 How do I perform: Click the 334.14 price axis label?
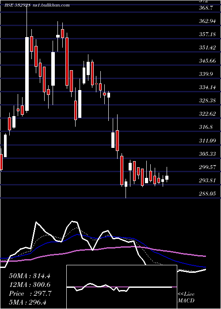tap(207, 87)
